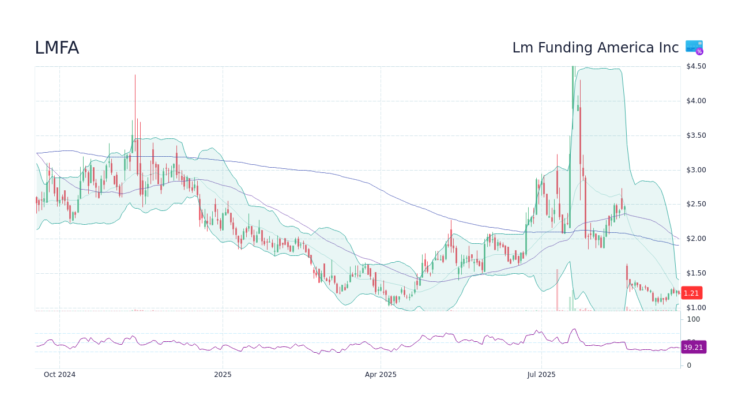The height and width of the screenshot is (415, 738).
Task: Select the red 1.21 price tag
Action: tap(691, 293)
